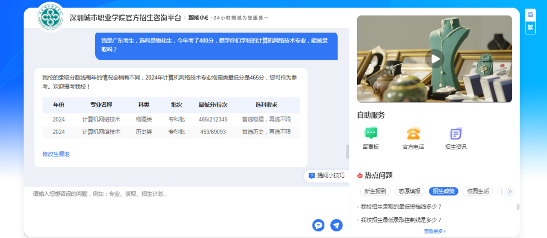Image resolution: width=547 pixels, height=238 pixels.
Task: Click the paper-plane send icon
Action: [x=336, y=225]
